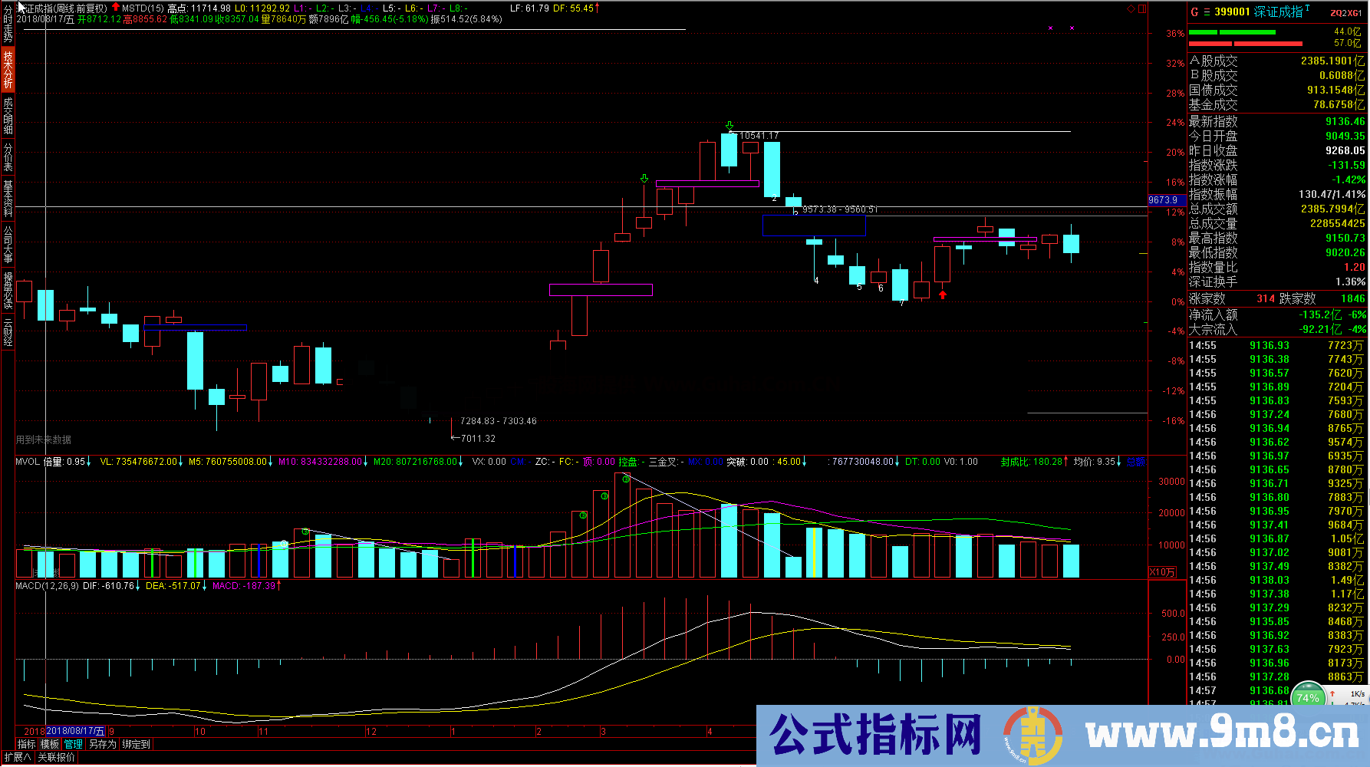Click the 指标 button below the chart

coord(26,744)
